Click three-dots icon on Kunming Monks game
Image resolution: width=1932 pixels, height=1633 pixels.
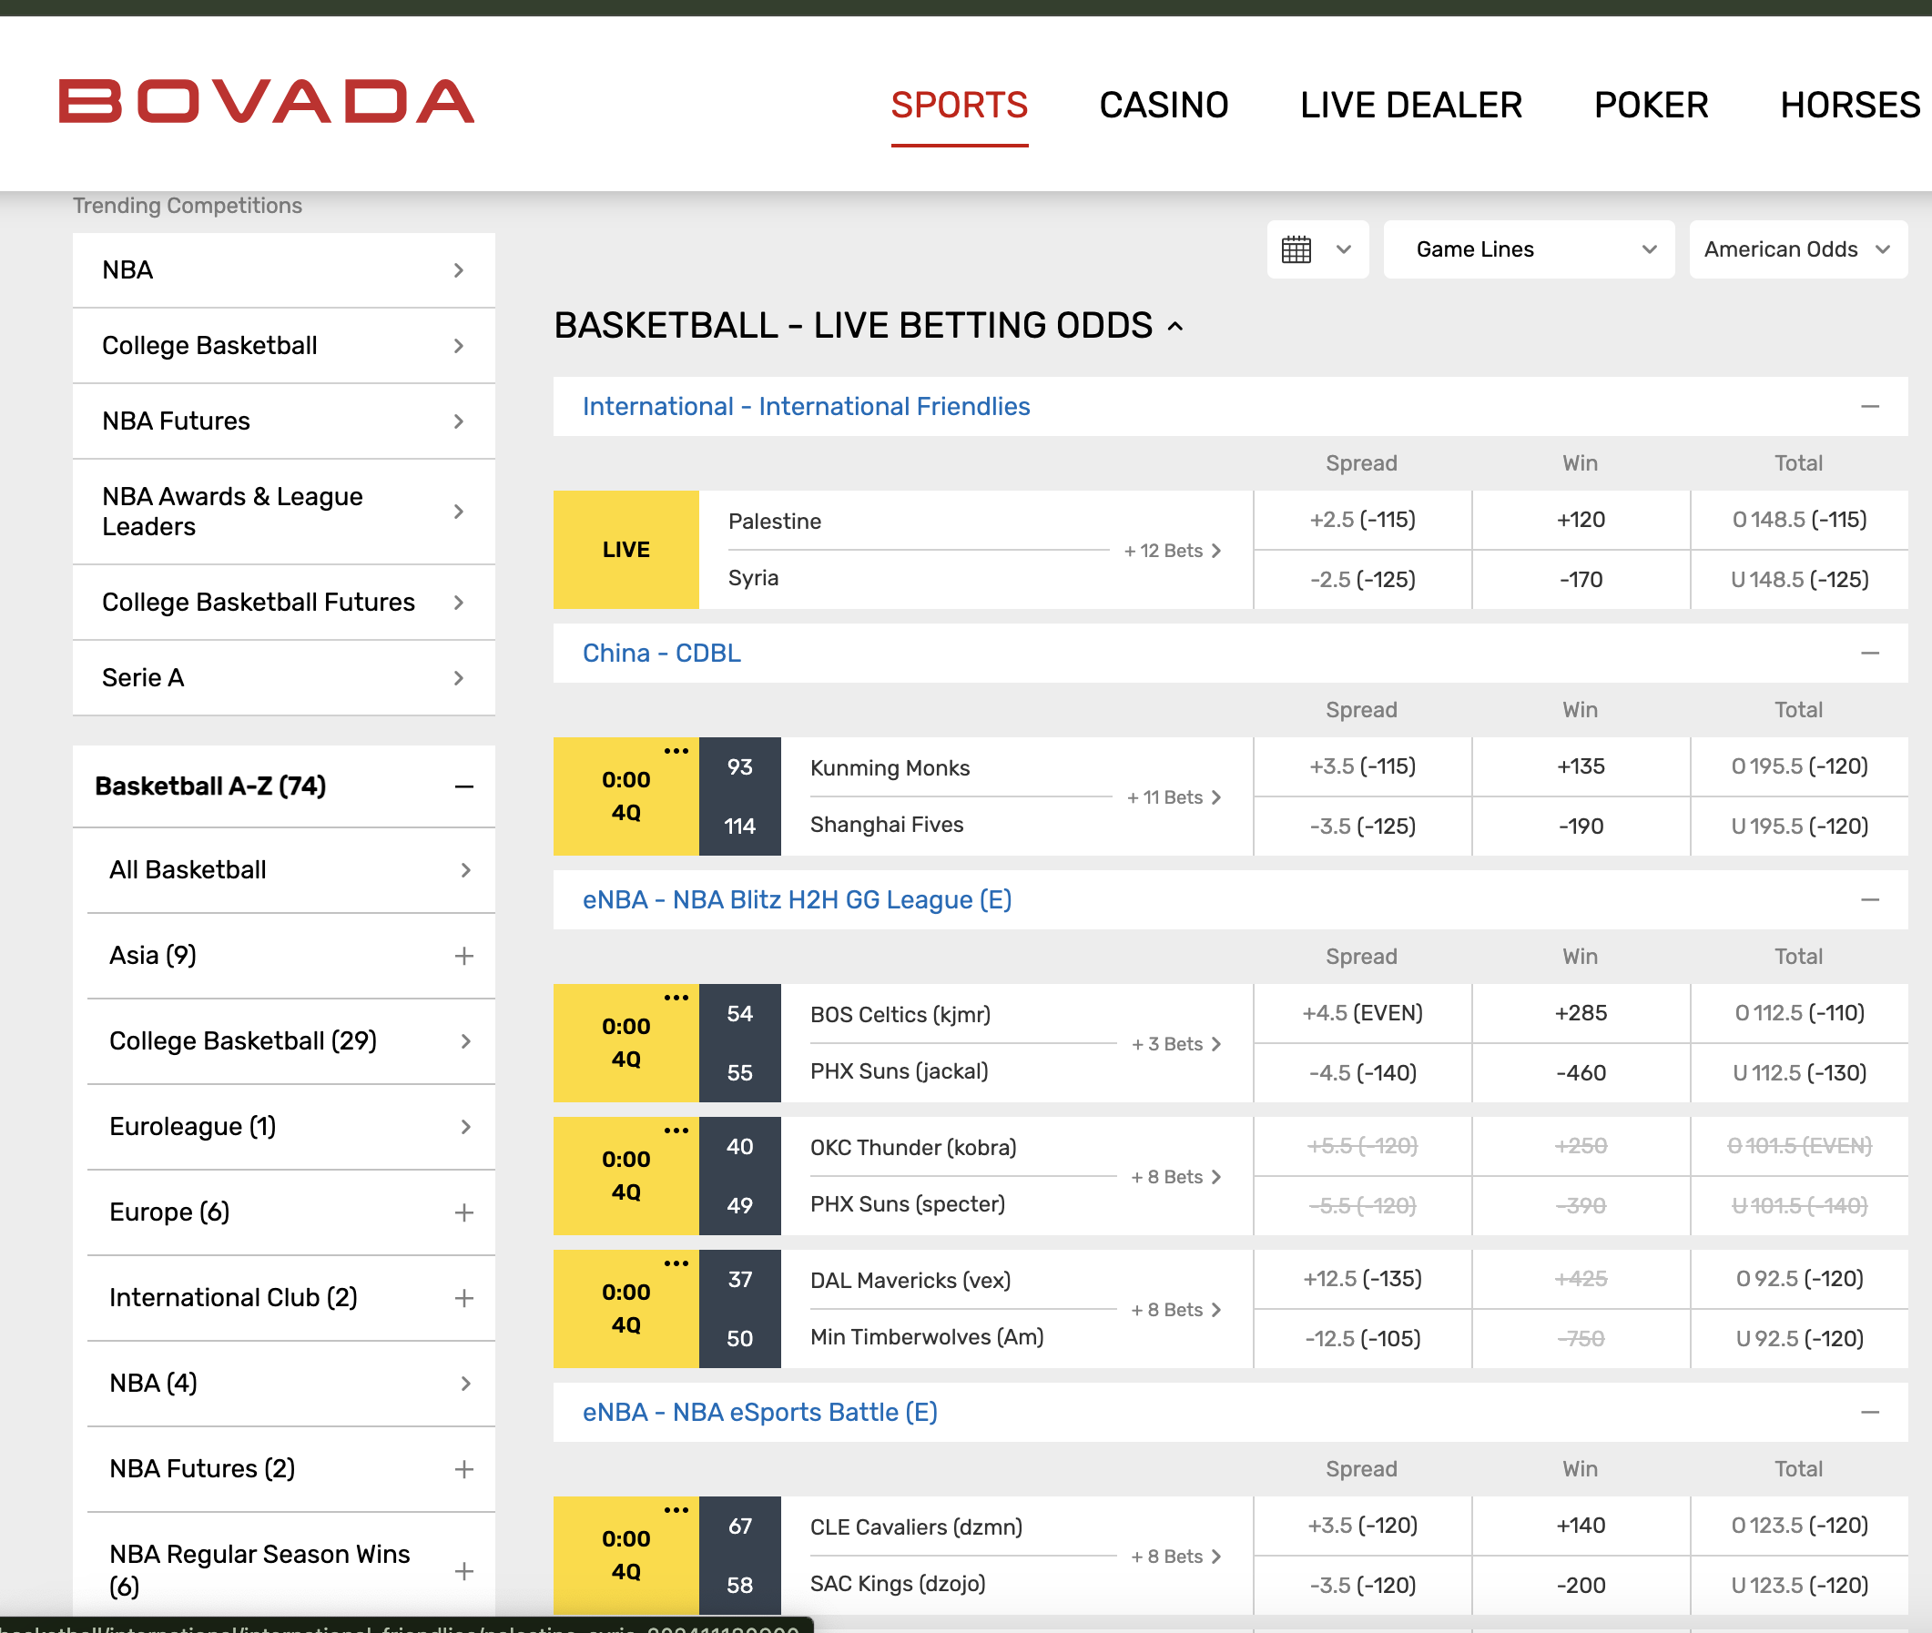tap(676, 751)
